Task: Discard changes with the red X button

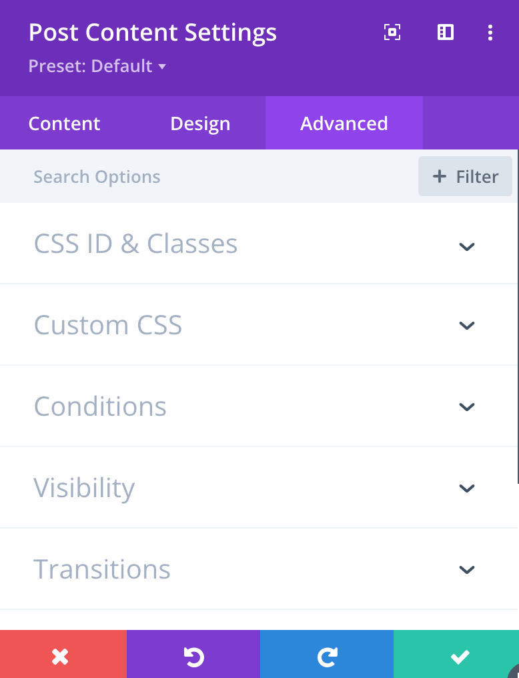Action: (x=61, y=657)
